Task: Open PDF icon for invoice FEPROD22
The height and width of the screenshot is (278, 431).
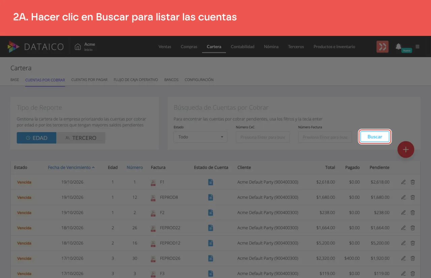Action: coord(153,228)
